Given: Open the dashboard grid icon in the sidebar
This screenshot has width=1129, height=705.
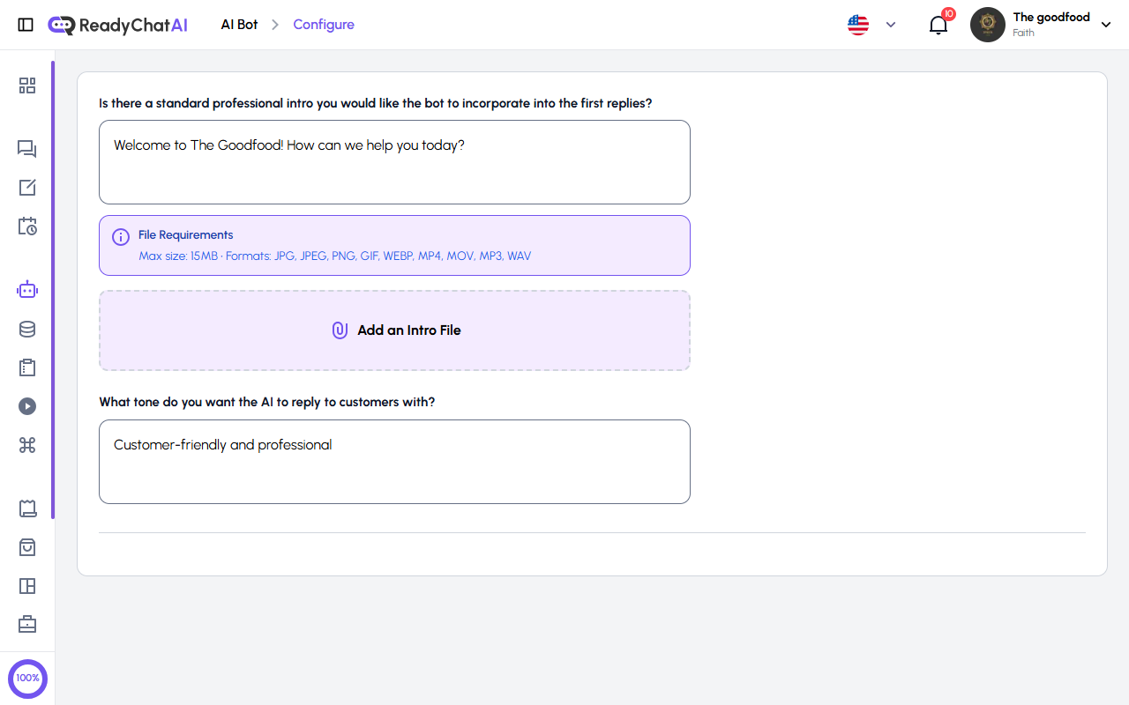Looking at the screenshot, I should click(26, 85).
